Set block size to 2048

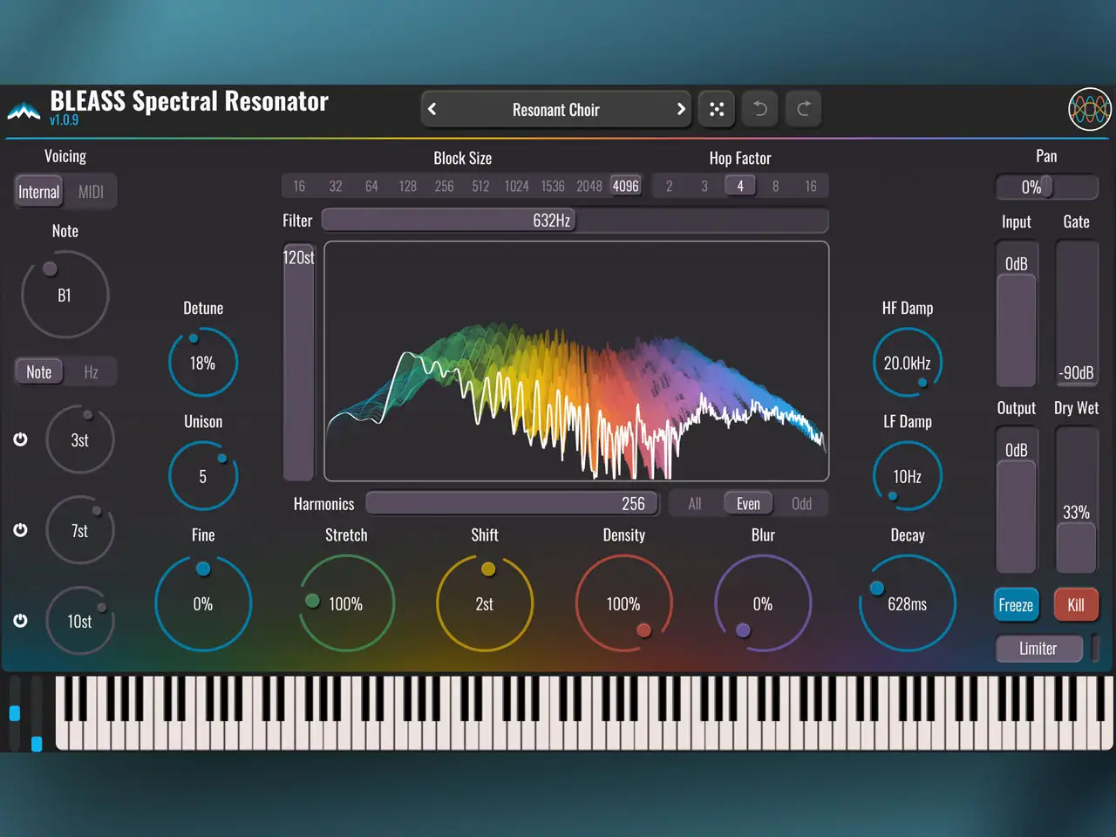tap(589, 186)
